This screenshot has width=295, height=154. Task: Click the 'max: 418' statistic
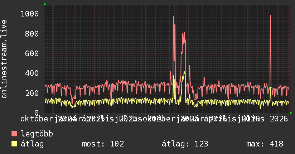[265, 144]
